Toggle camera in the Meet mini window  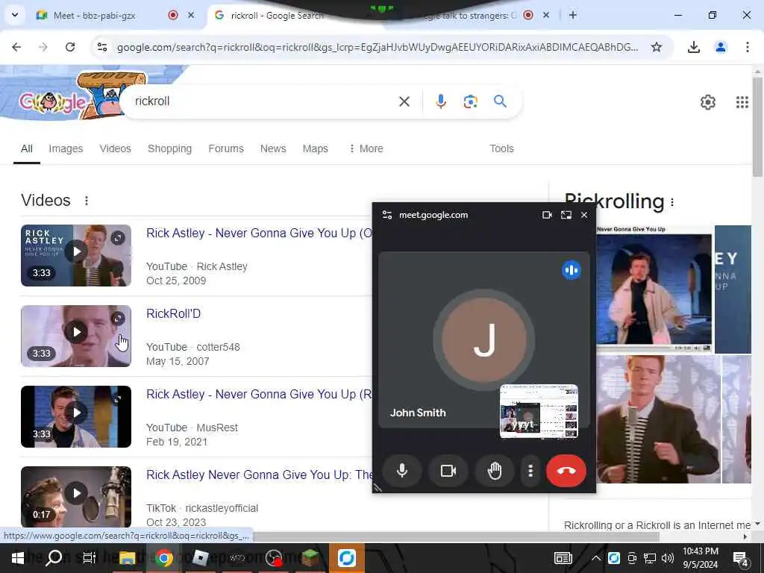[448, 471]
